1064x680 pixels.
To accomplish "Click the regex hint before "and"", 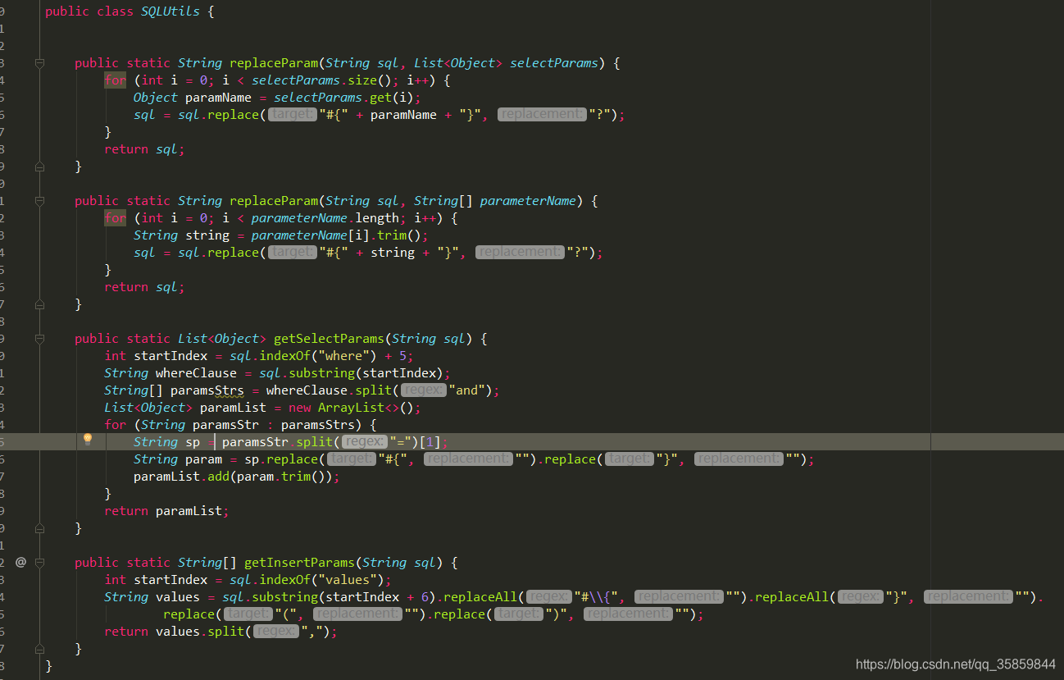I will click(x=424, y=390).
